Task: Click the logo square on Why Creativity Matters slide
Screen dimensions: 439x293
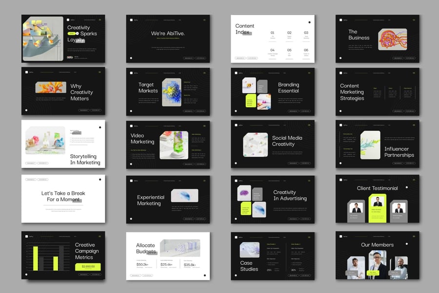Action: [26, 73]
